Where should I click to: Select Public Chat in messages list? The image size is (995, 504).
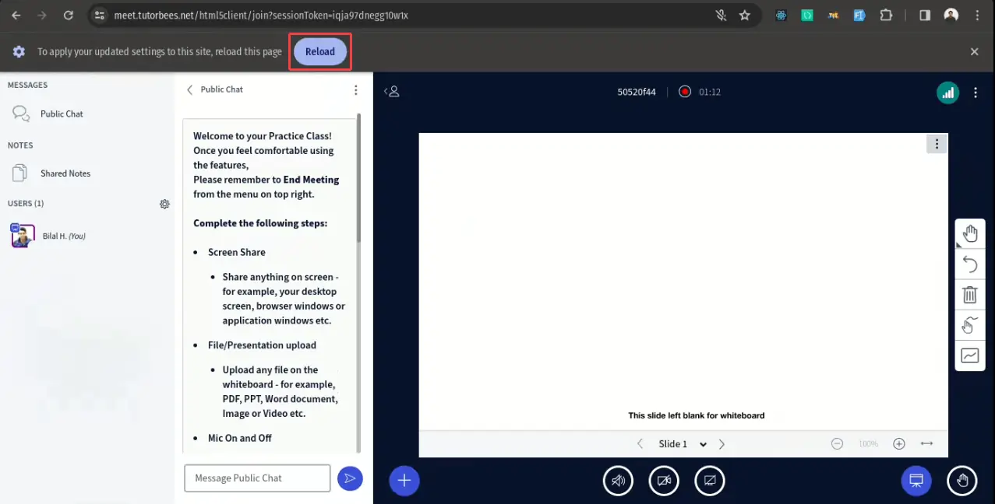[x=61, y=114]
